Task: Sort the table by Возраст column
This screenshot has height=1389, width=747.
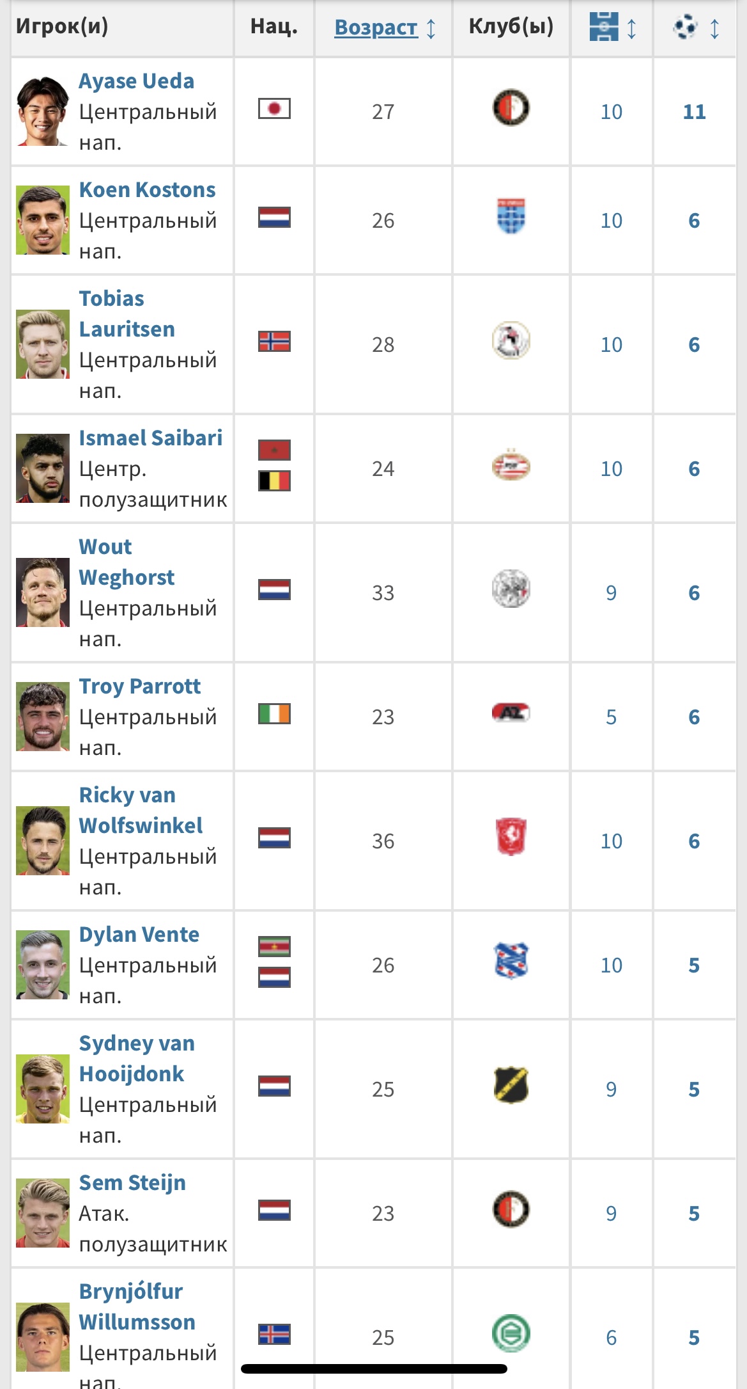Action: point(376,28)
